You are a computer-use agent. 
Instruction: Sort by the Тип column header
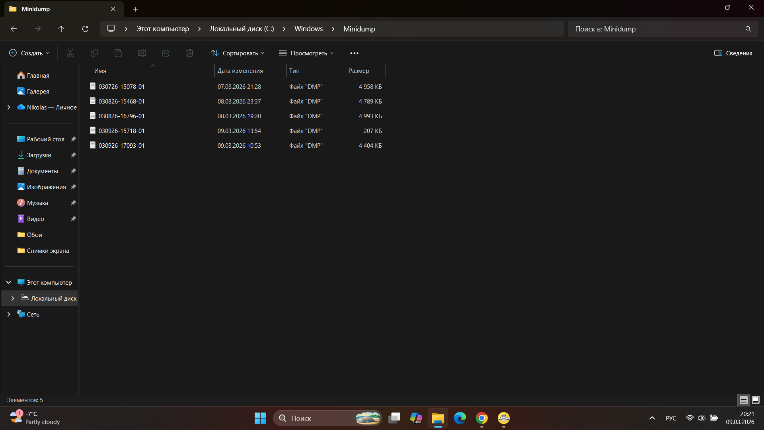click(x=316, y=70)
